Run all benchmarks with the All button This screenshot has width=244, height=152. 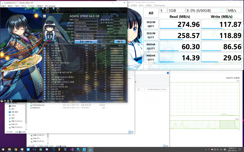coord(151,13)
